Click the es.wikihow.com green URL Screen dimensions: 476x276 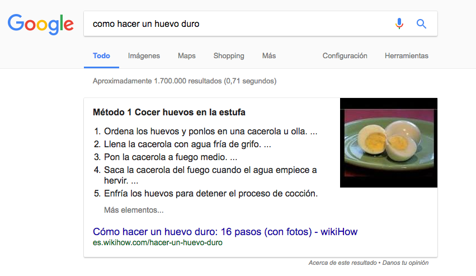[158, 242]
